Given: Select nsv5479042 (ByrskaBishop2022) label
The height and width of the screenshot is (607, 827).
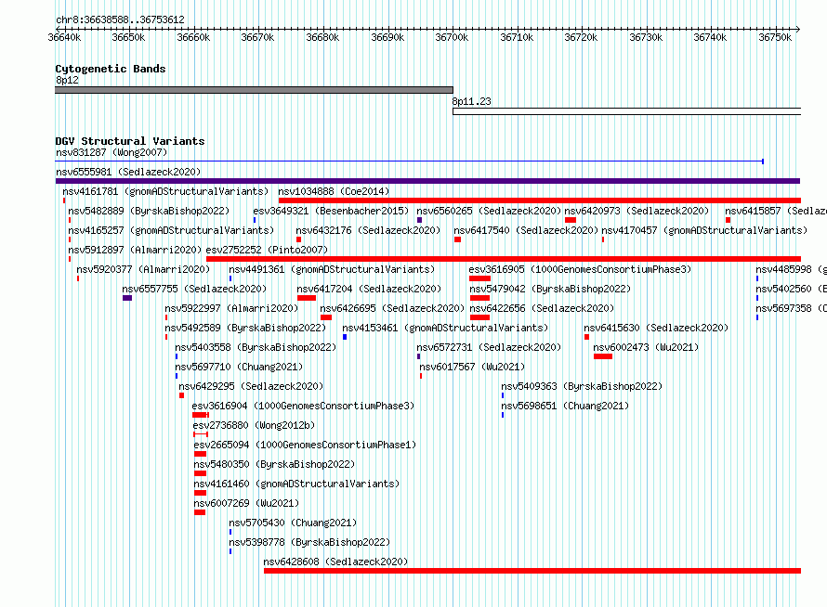Looking at the screenshot, I should click(550, 289).
